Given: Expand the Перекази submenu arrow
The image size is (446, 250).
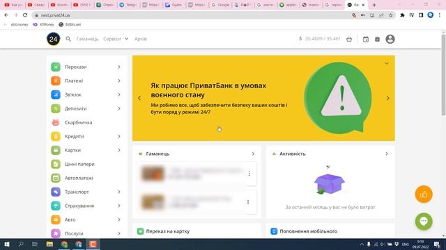Looking at the screenshot, I should [x=119, y=67].
